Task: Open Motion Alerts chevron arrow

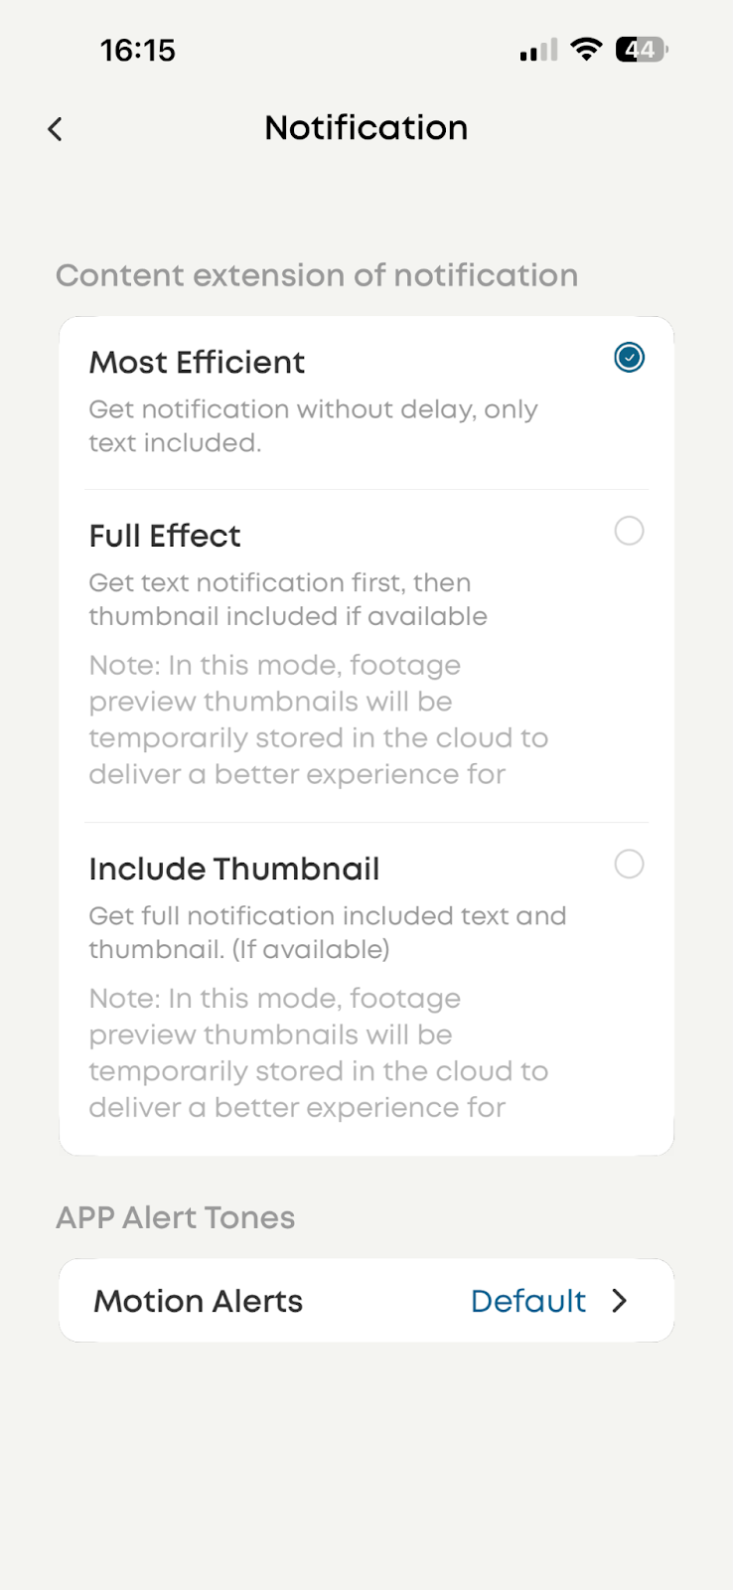Action: (x=620, y=1301)
